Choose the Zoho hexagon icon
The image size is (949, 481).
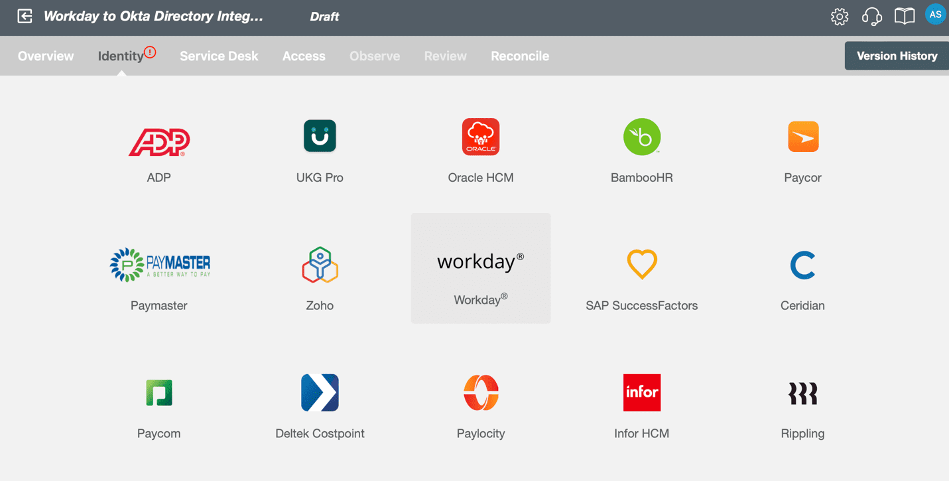[x=320, y=265]
